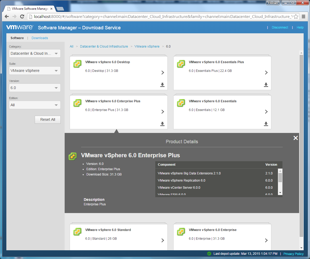The image size is (310, 259).
Task: Click the VMware vSphere 6.0 Desktop title
Action: pyautogui.click(x=108, y=62)
